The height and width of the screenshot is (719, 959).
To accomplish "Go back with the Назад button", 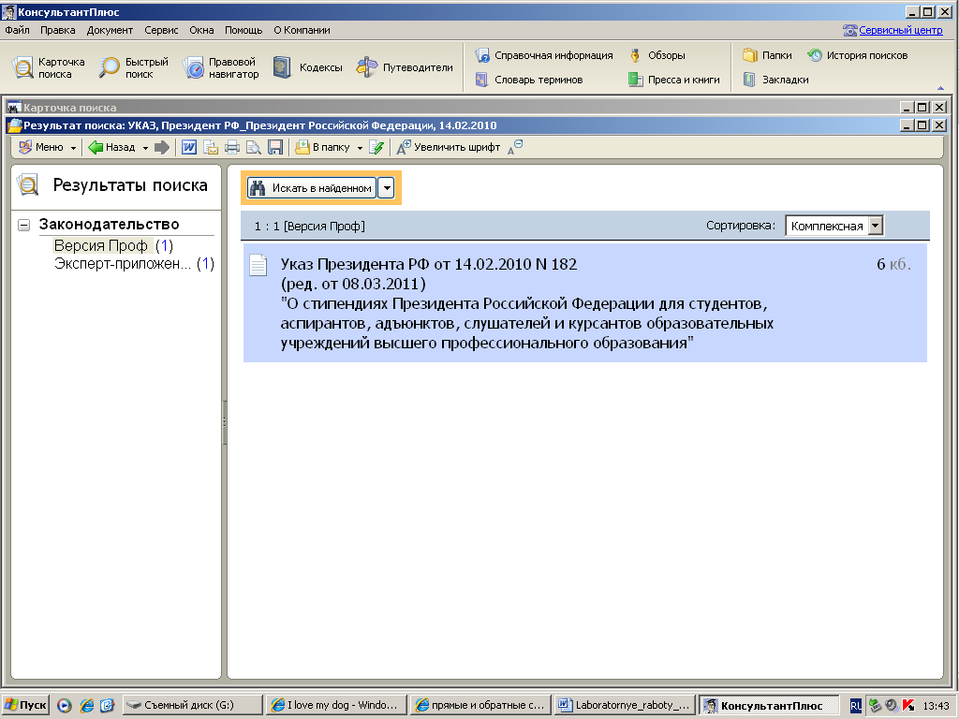I will tap(112, 147).
